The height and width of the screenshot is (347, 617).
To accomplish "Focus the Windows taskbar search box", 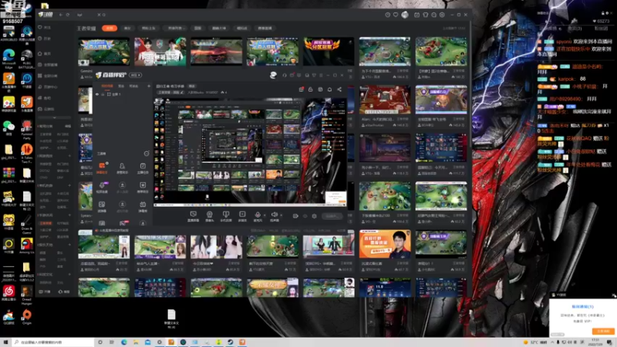I will point(52,342).
